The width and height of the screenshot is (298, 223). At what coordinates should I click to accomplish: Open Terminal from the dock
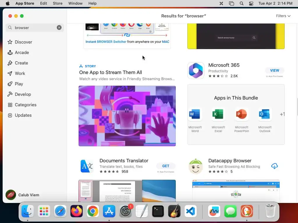(158, 211)
